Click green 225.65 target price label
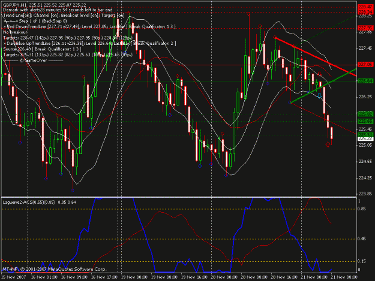 (x=365, y=121)
